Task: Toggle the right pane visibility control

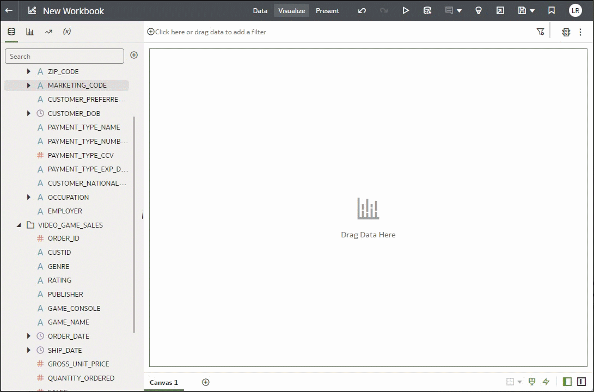Action: pyautogui.click(x=580, y=382)
